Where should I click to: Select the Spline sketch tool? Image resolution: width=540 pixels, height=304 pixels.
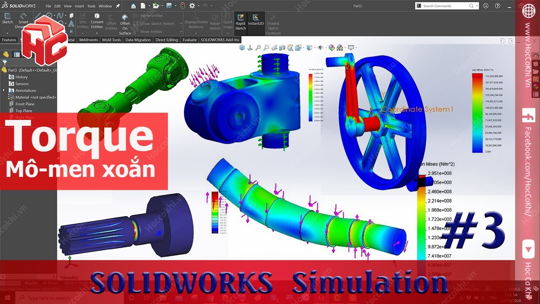click(60, 16)
